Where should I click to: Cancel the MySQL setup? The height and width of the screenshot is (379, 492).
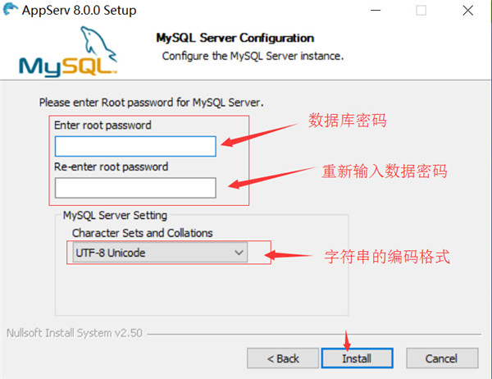(x=440, y=358)
